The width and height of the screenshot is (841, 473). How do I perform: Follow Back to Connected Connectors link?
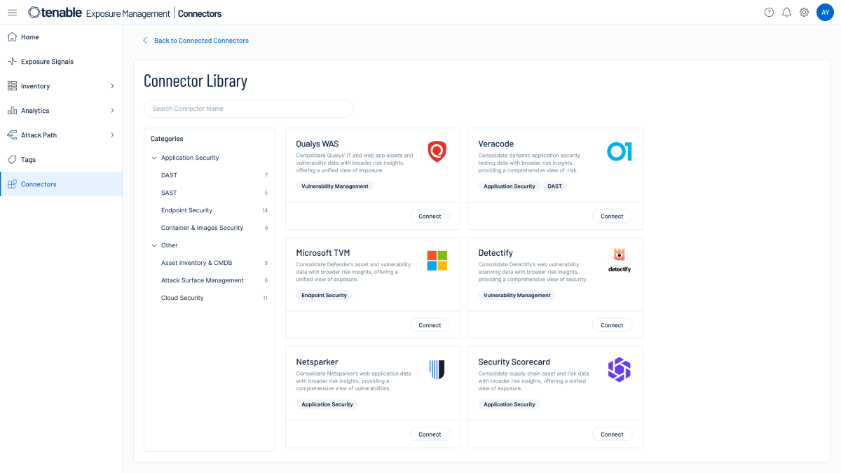(x=201, y=41)
